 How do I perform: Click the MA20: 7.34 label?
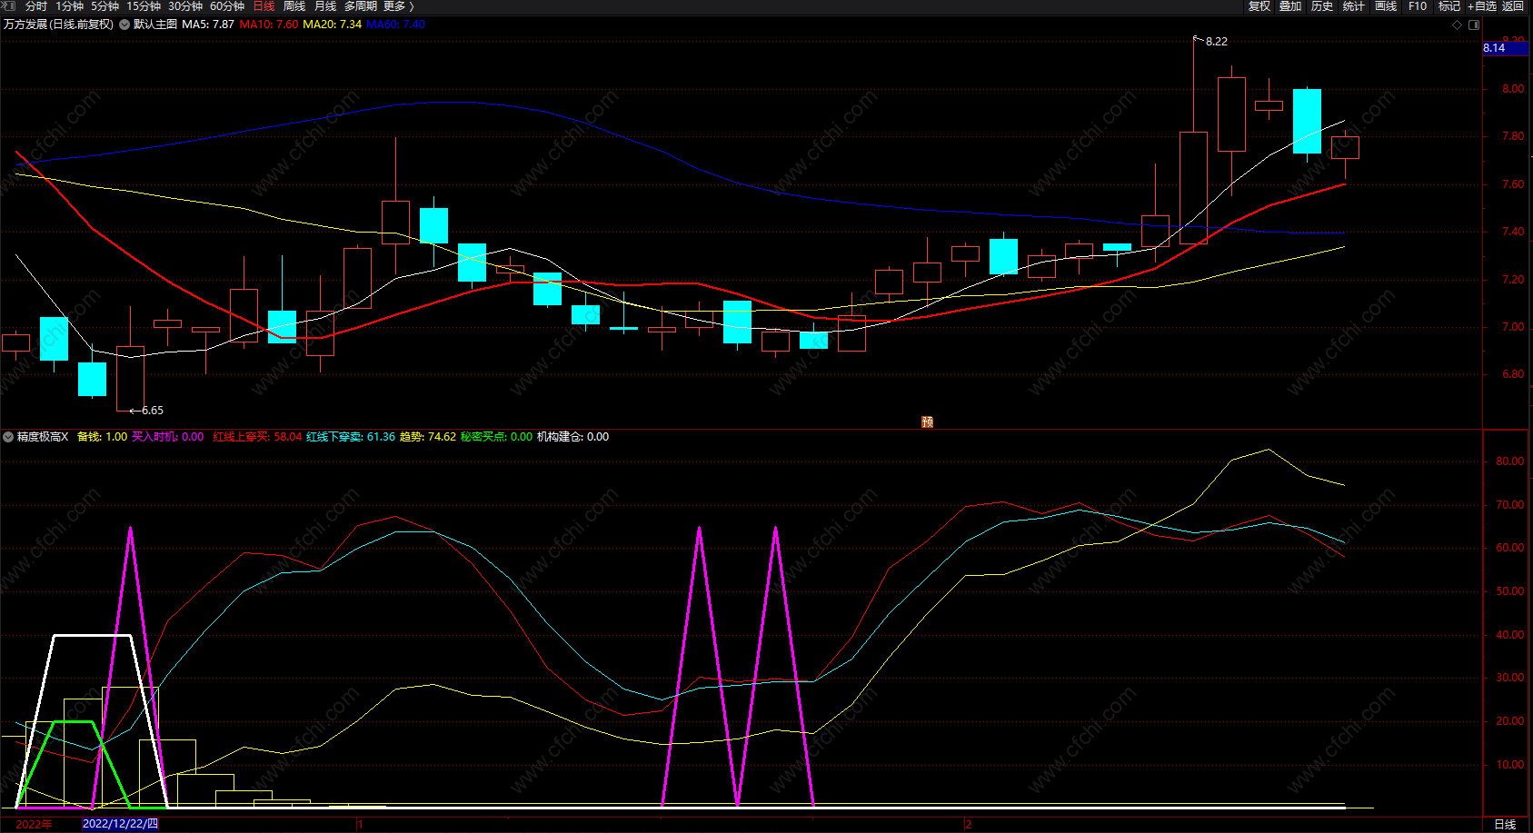[333, 25]
